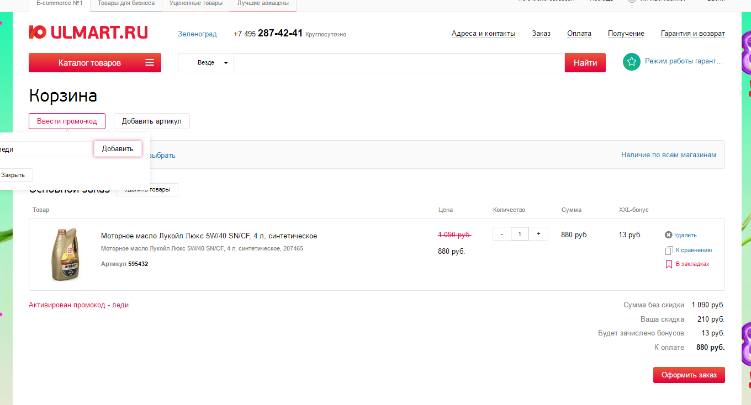Viewport: 751px width, 405px height.
Task: Increase the item quantity with plus
Action: click(538, 234)
